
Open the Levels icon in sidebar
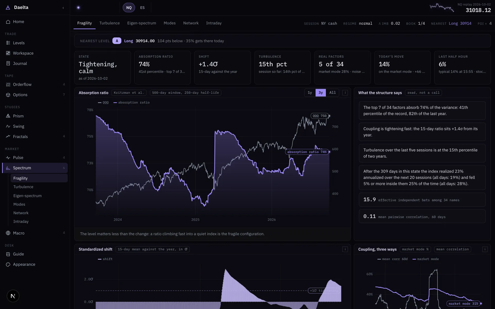8,43
